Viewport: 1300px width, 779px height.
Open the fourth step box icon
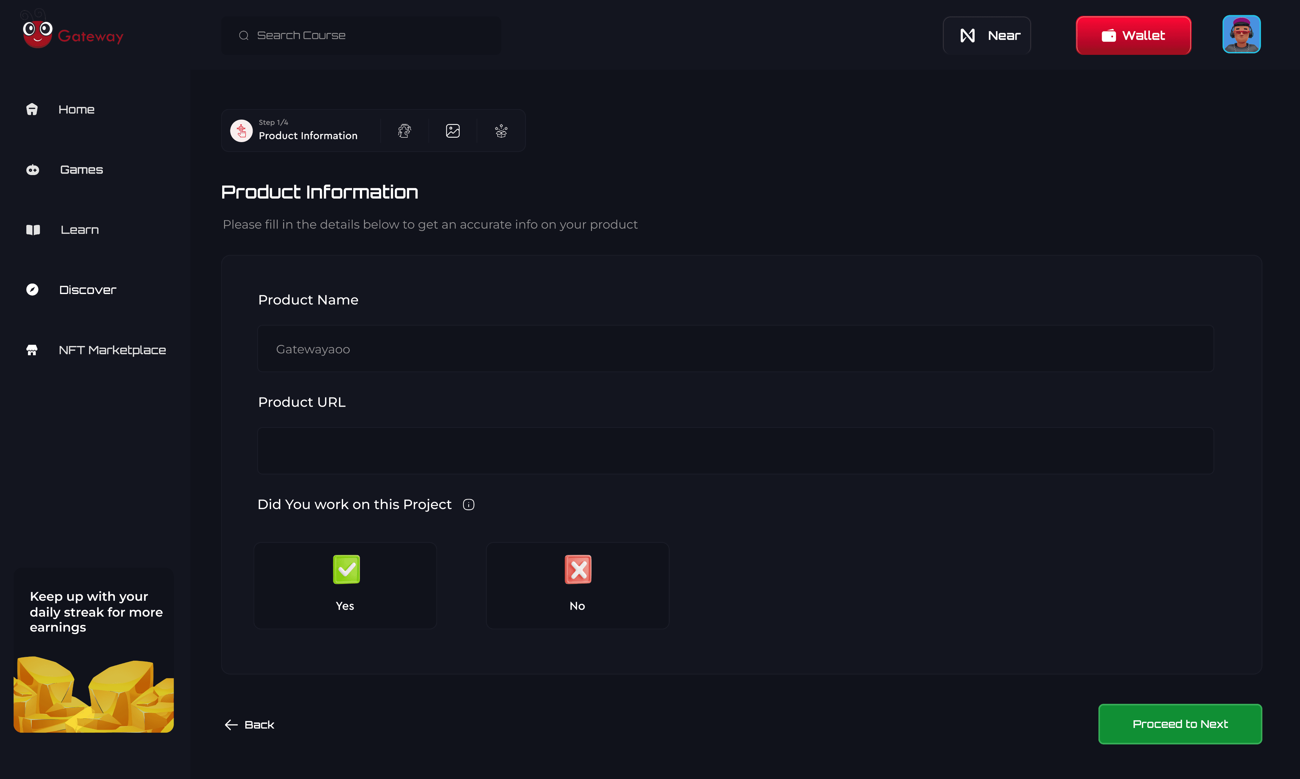[x=501, y=131]
